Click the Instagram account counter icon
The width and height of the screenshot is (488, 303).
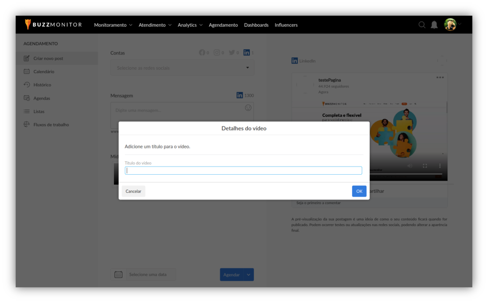click(x=217, y=52)
